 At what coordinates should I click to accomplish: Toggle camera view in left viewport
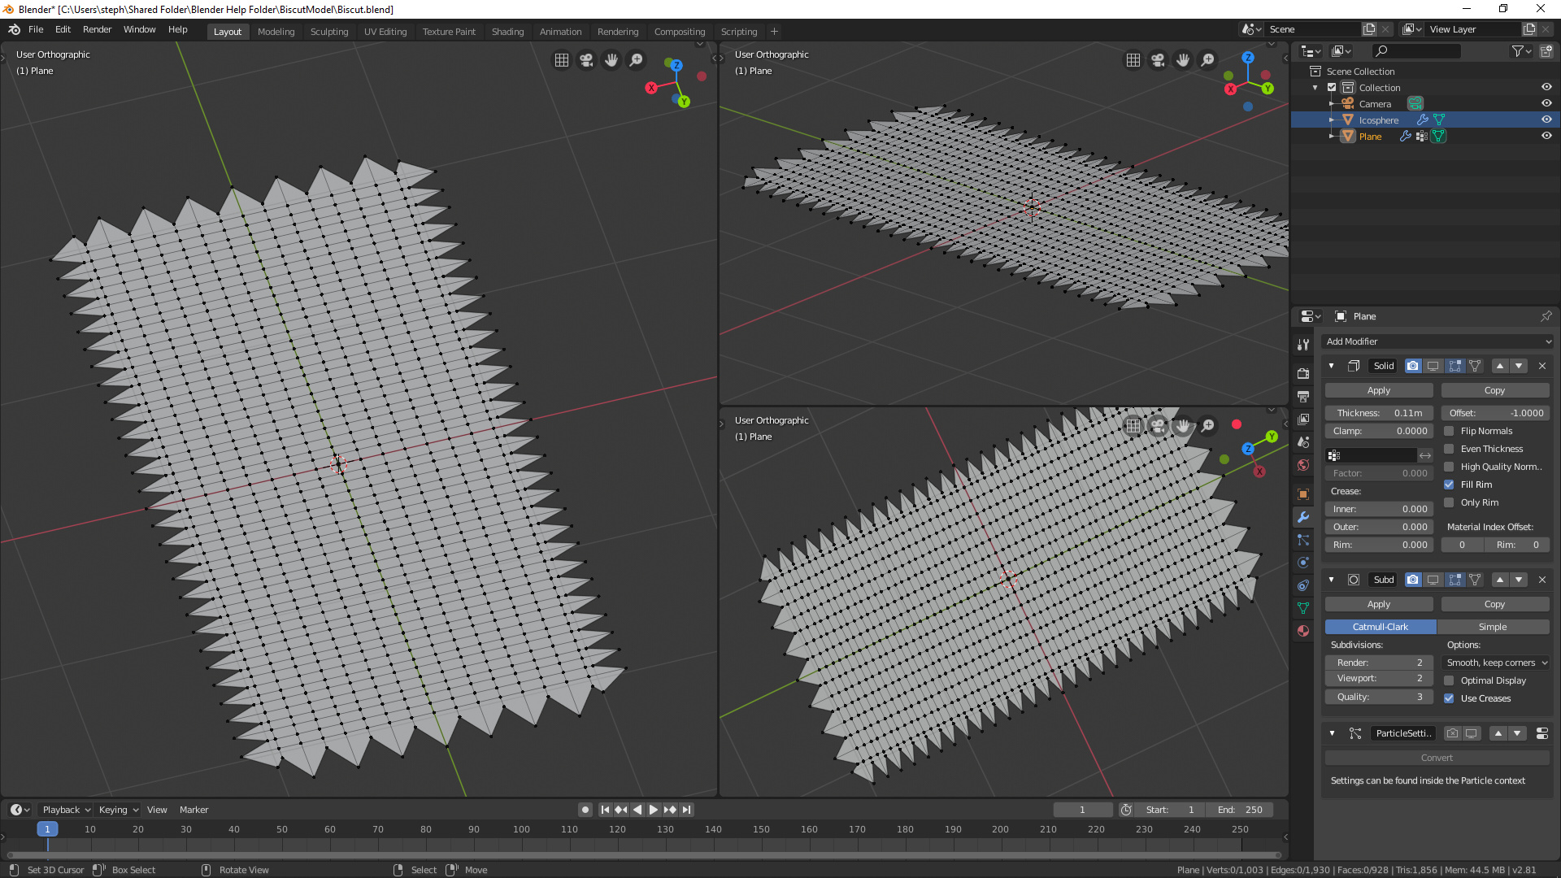pos(586,60)
